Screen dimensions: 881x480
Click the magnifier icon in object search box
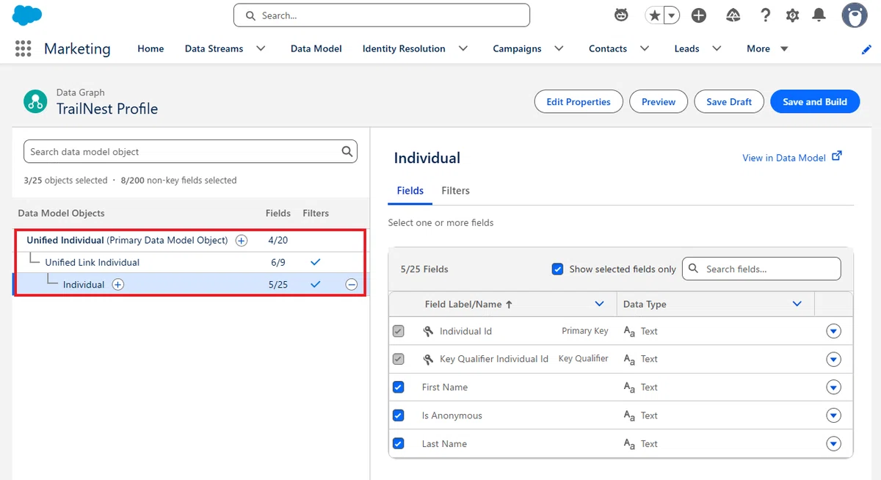pyautogui.click(x=347, y=152)
